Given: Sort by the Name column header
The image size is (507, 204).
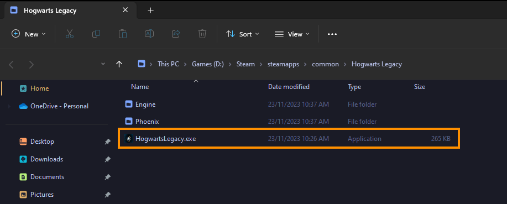Looking at the screenshot, I should coord(140,87).
